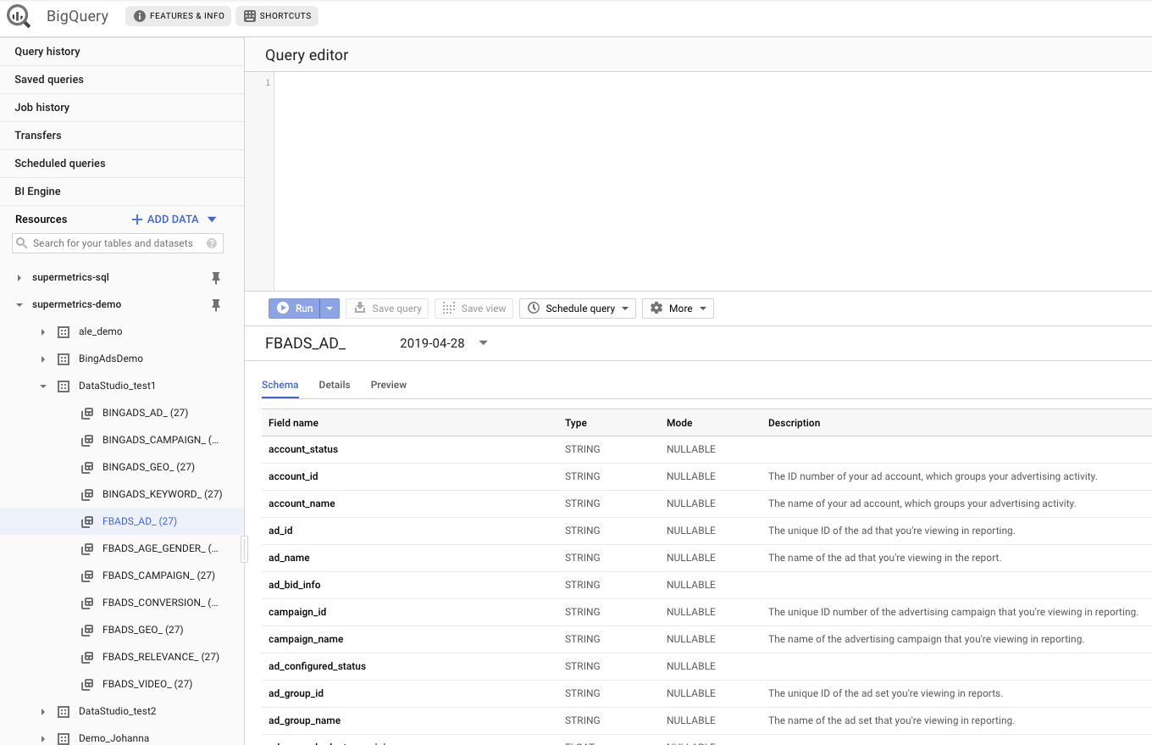
Task: Open the More settings dropdown
Action: [678, 309]
